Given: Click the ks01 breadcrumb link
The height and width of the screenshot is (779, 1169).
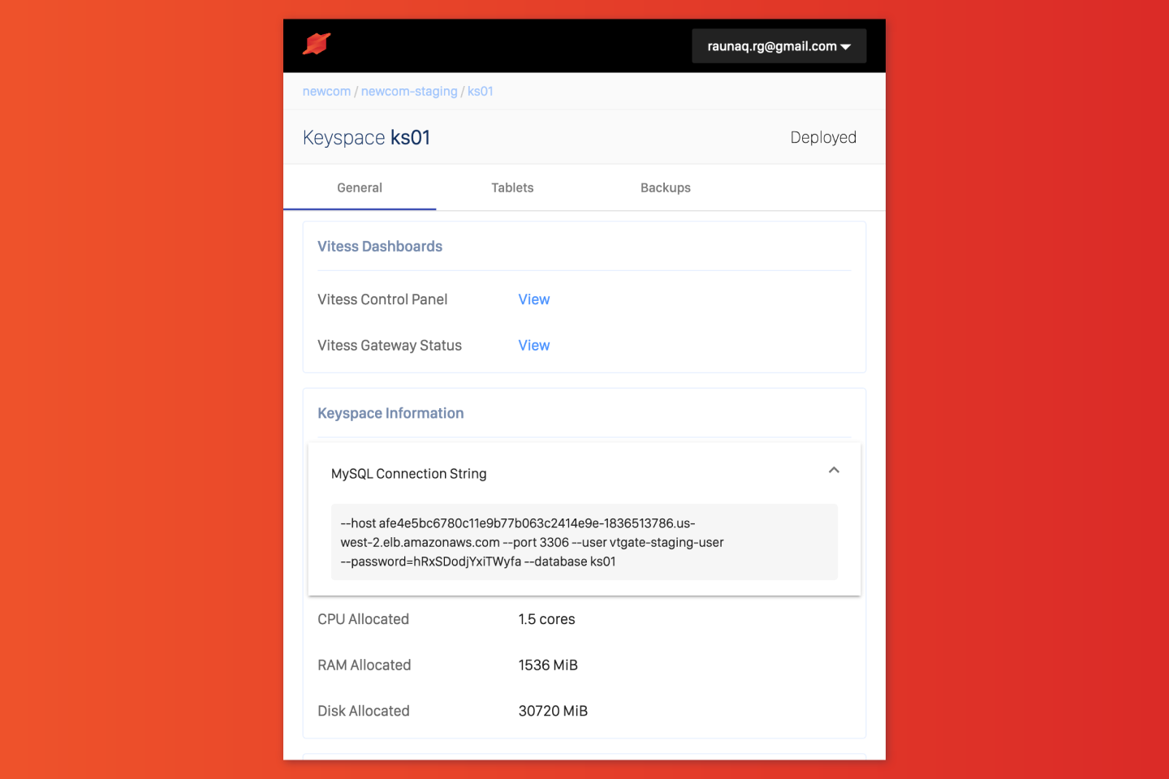Looking at the screenshot, I should click(481, 92).
